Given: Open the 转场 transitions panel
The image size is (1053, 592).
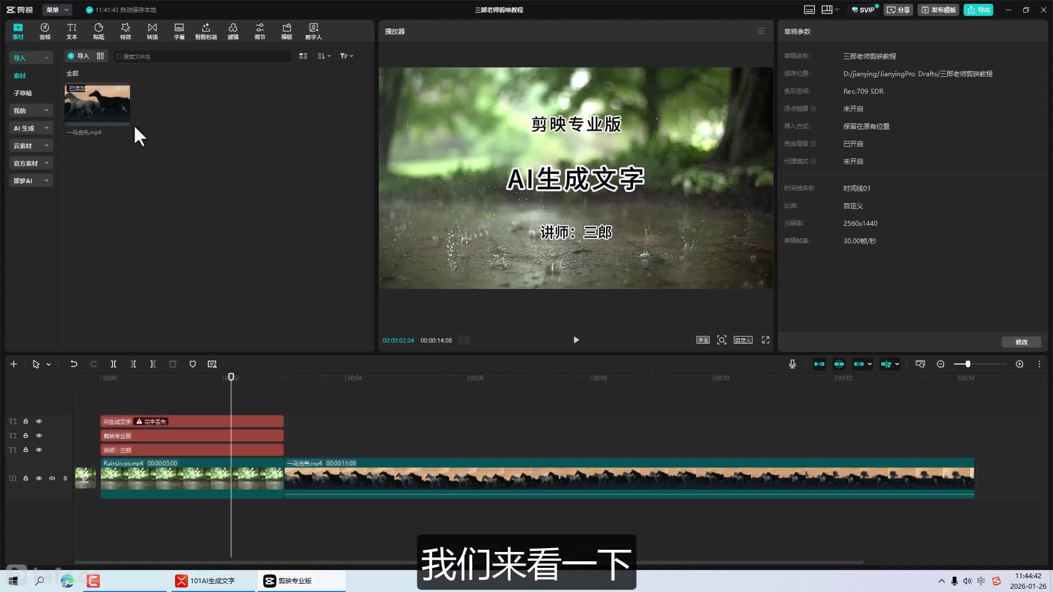Looking at the screenshot, I should click(x=152, y=31).
